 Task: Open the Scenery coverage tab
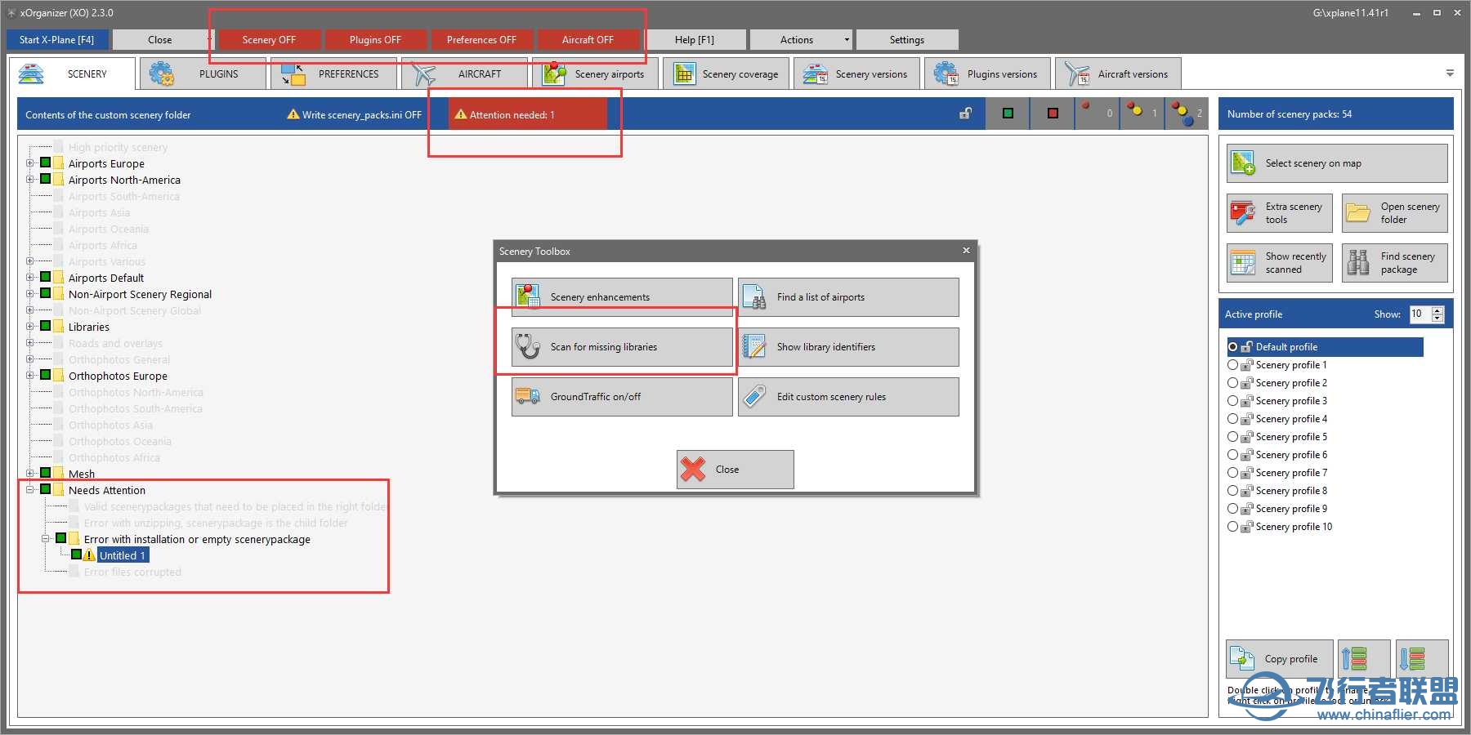[726, 73]
